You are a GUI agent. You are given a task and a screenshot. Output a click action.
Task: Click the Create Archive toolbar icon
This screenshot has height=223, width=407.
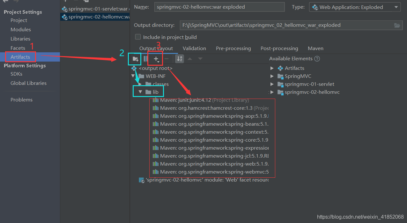coord(145,59)
